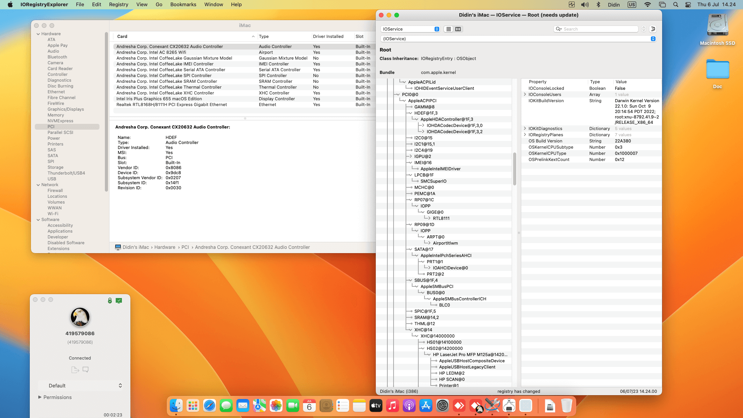This screenshot has height=418, width=743.
Task: Open Hackintool from the Dock
Action: pos(492,406)
